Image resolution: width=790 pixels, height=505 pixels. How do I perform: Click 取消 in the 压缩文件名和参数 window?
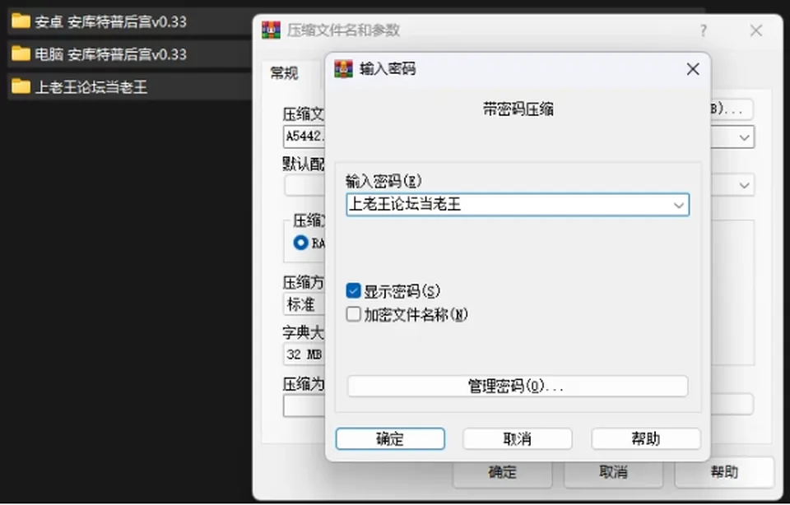click(613, 472)
